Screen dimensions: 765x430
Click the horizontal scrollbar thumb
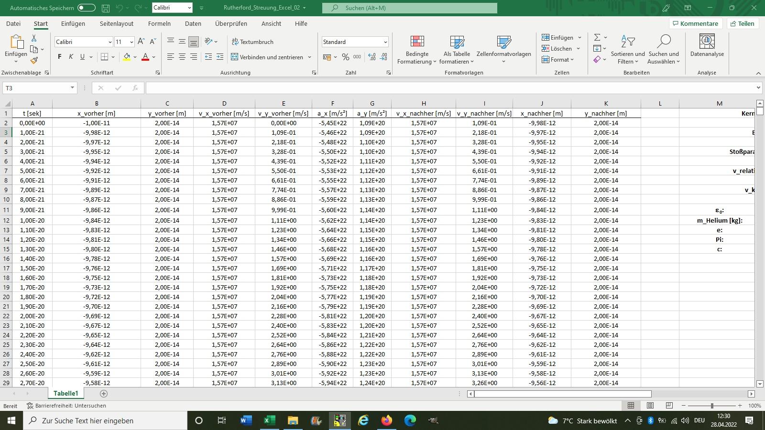[563, 394]
